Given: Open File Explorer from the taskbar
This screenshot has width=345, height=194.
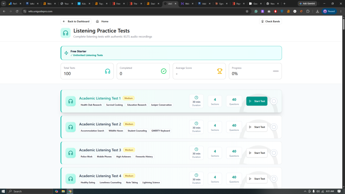Looking at the screenshot, I should [x=63, y=191].
